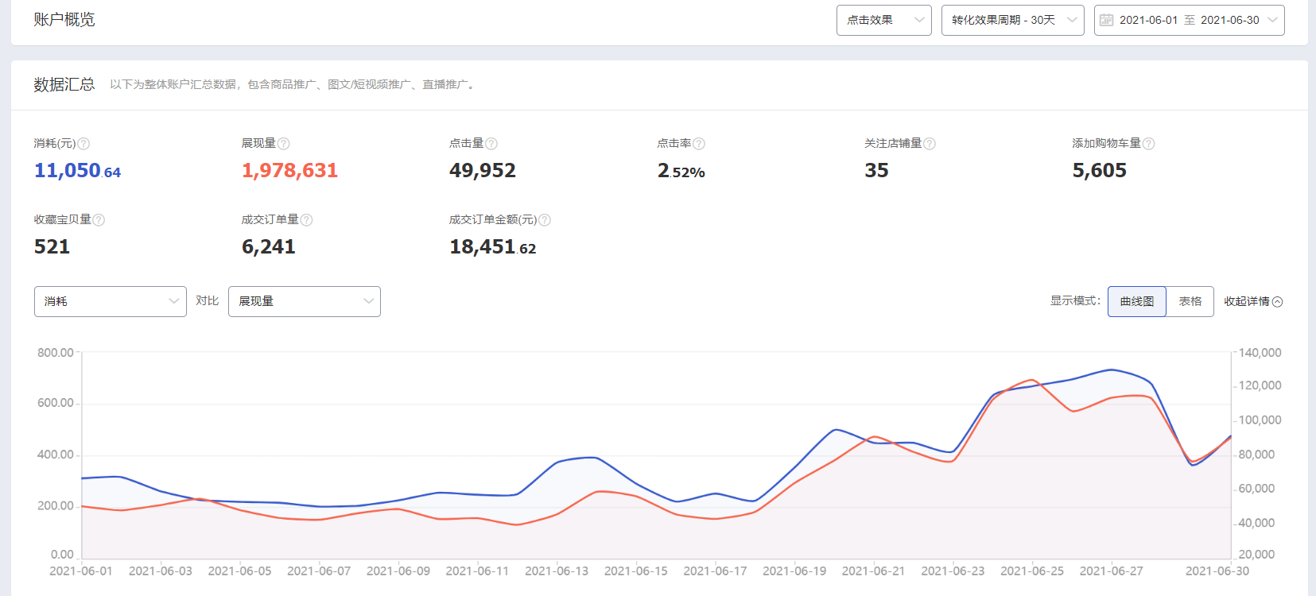The height and width of the screenshot is (596, 1316).
Task: Switch display mode to 表格
Action: (1190, 301)
